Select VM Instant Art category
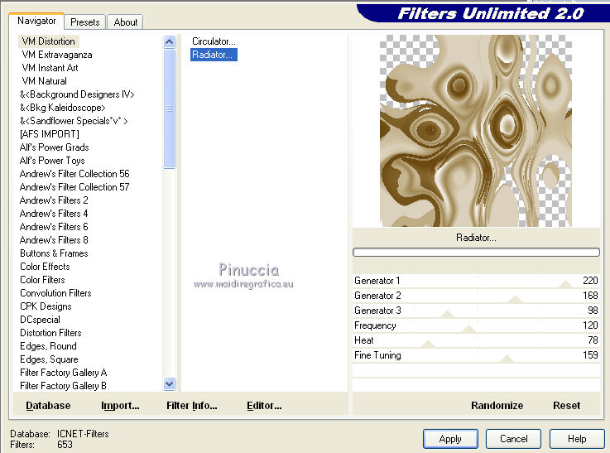This screenshot has height=453, width=610. pyautogui.click(x=50, y=68)
